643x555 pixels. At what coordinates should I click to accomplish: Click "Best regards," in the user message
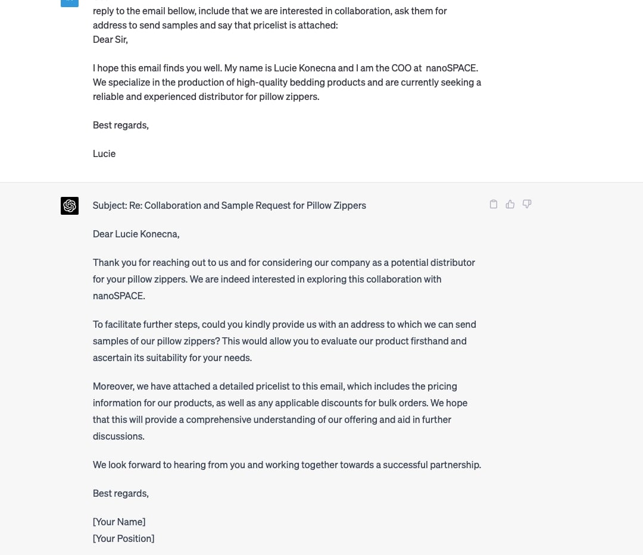pos(121,125)
